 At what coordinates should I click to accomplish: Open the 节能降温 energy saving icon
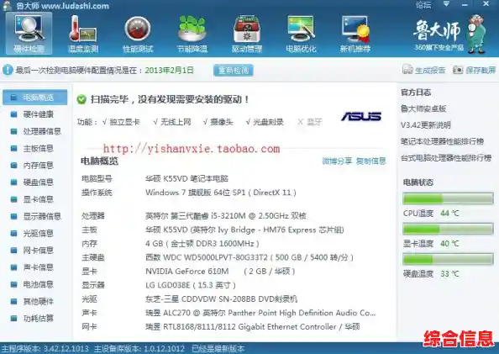192,34
